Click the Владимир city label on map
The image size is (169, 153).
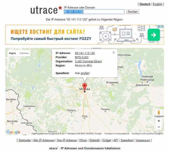pyautogui.click(x=112, y=82)
